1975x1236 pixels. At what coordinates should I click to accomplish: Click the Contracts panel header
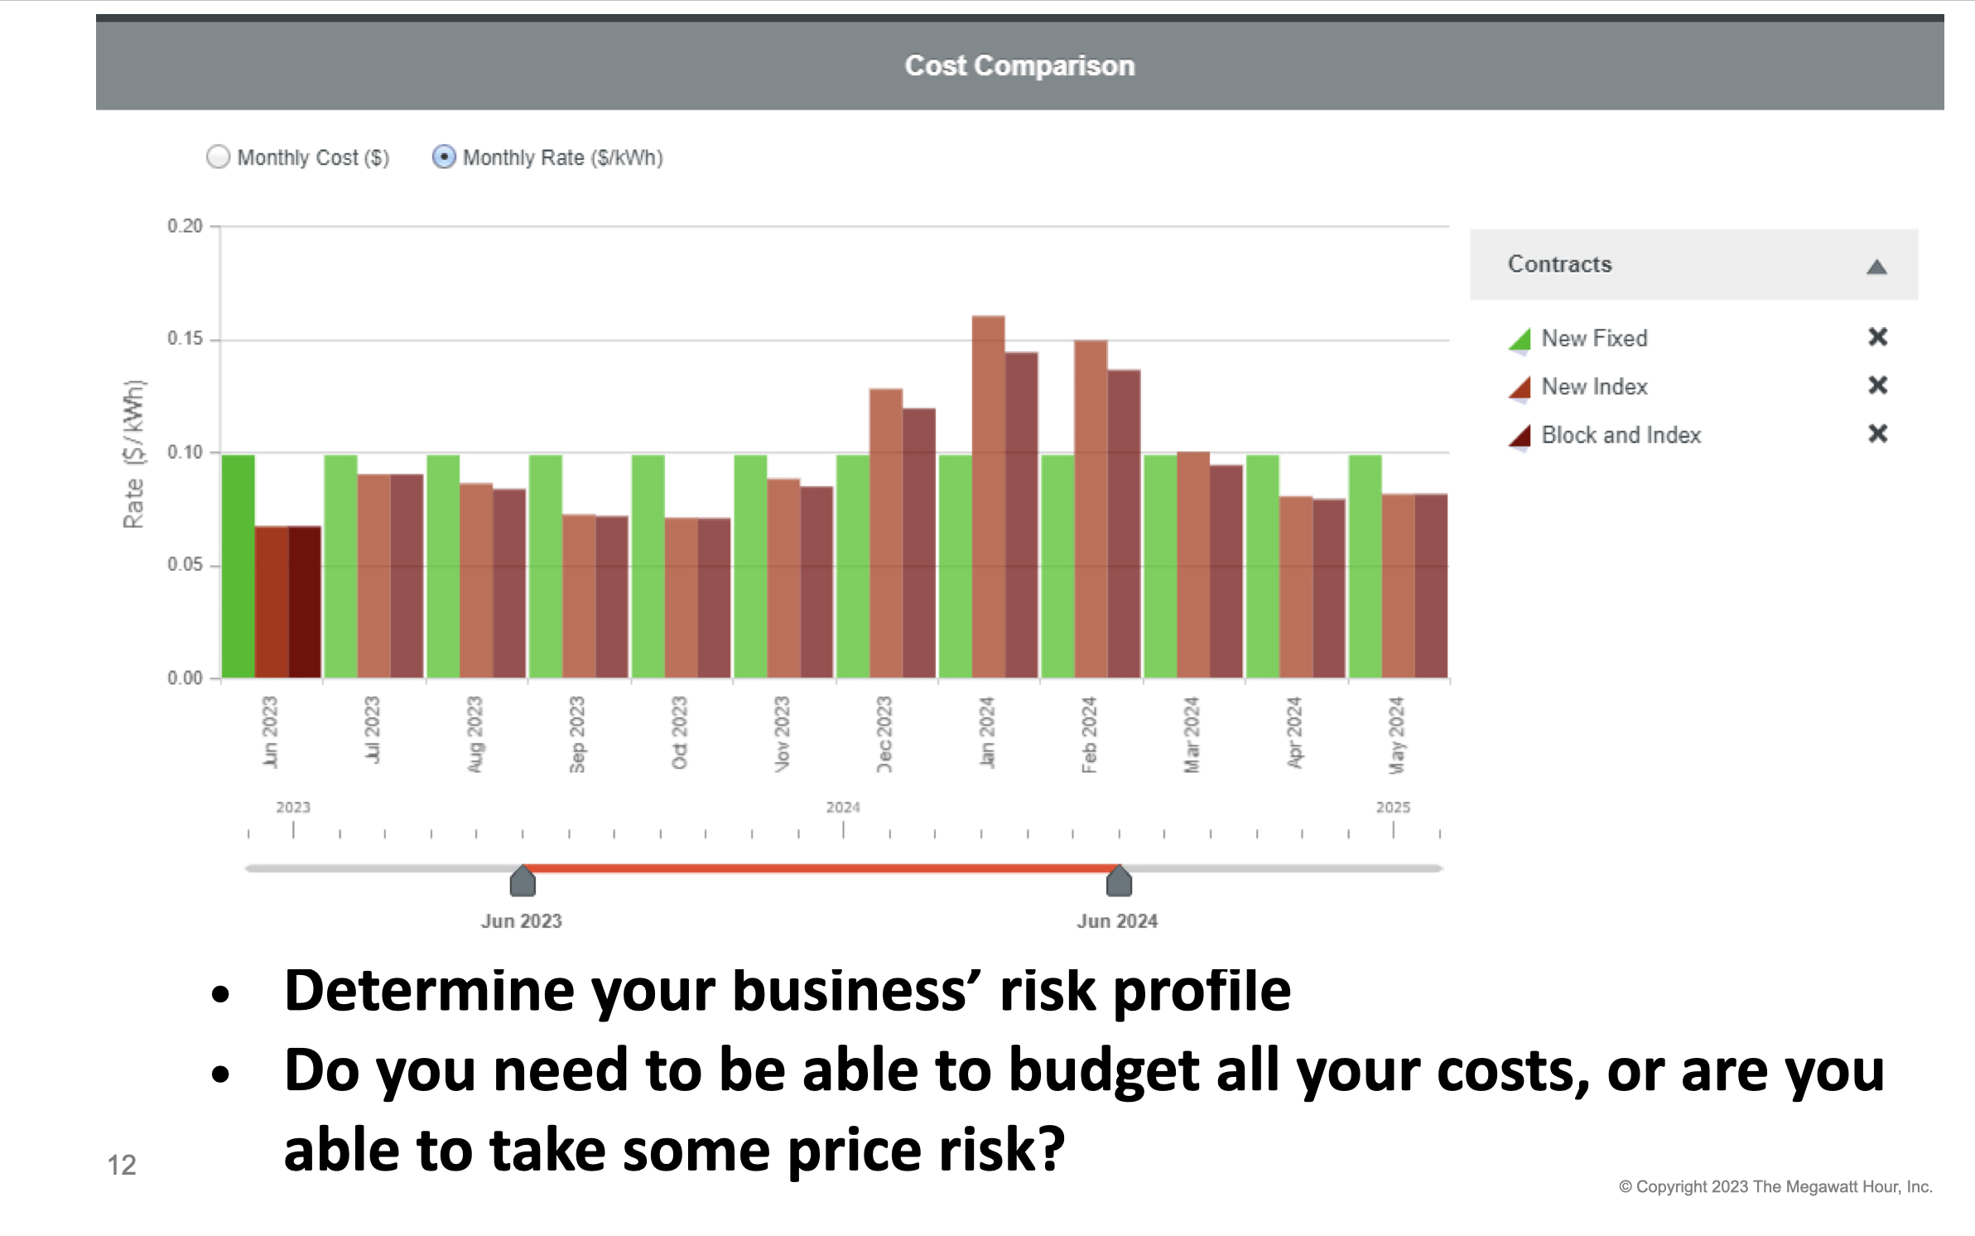point(1560,264)
